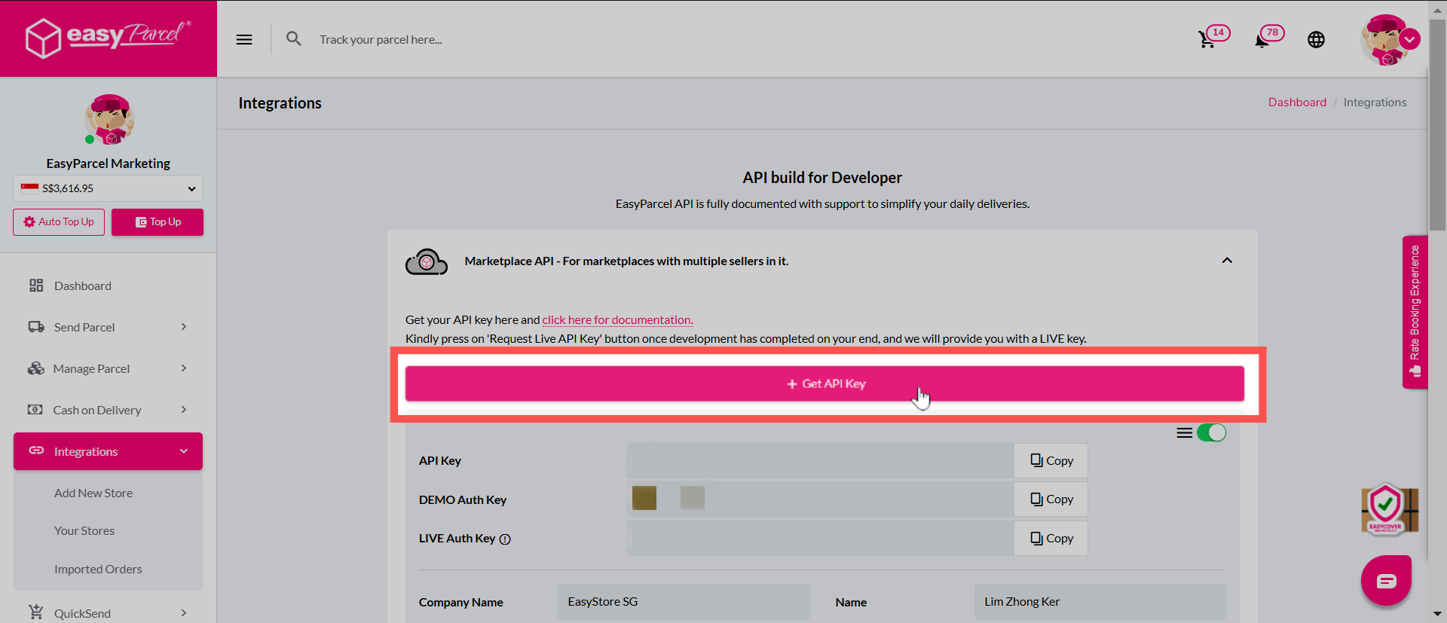Click the Auto Top Up button
1447x623 pixels.
point(59,222)
